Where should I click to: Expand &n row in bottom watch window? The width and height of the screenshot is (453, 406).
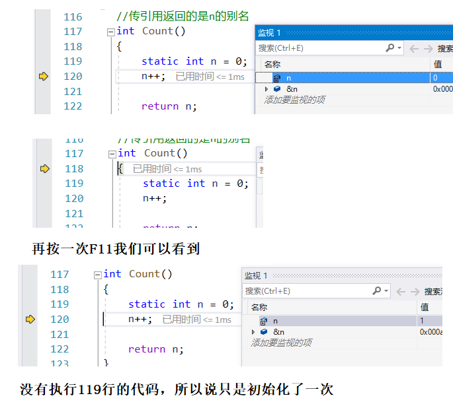[253, 332]
